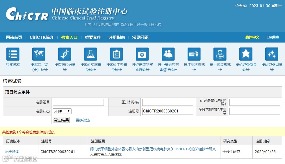Viewport: 285px width, 164px height.
Task: Click the ChiCTR logo
Action: click(x=27, y=14)
